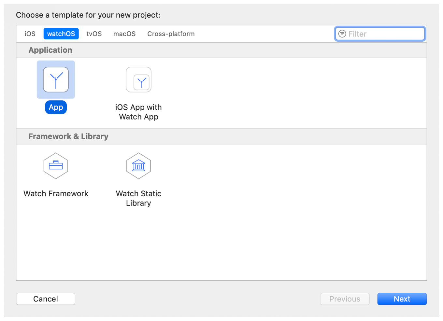Click the 'Watch Static Library' text label

pos(138,198)
